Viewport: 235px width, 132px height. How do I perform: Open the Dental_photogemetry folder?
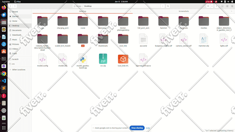[123, 23]
